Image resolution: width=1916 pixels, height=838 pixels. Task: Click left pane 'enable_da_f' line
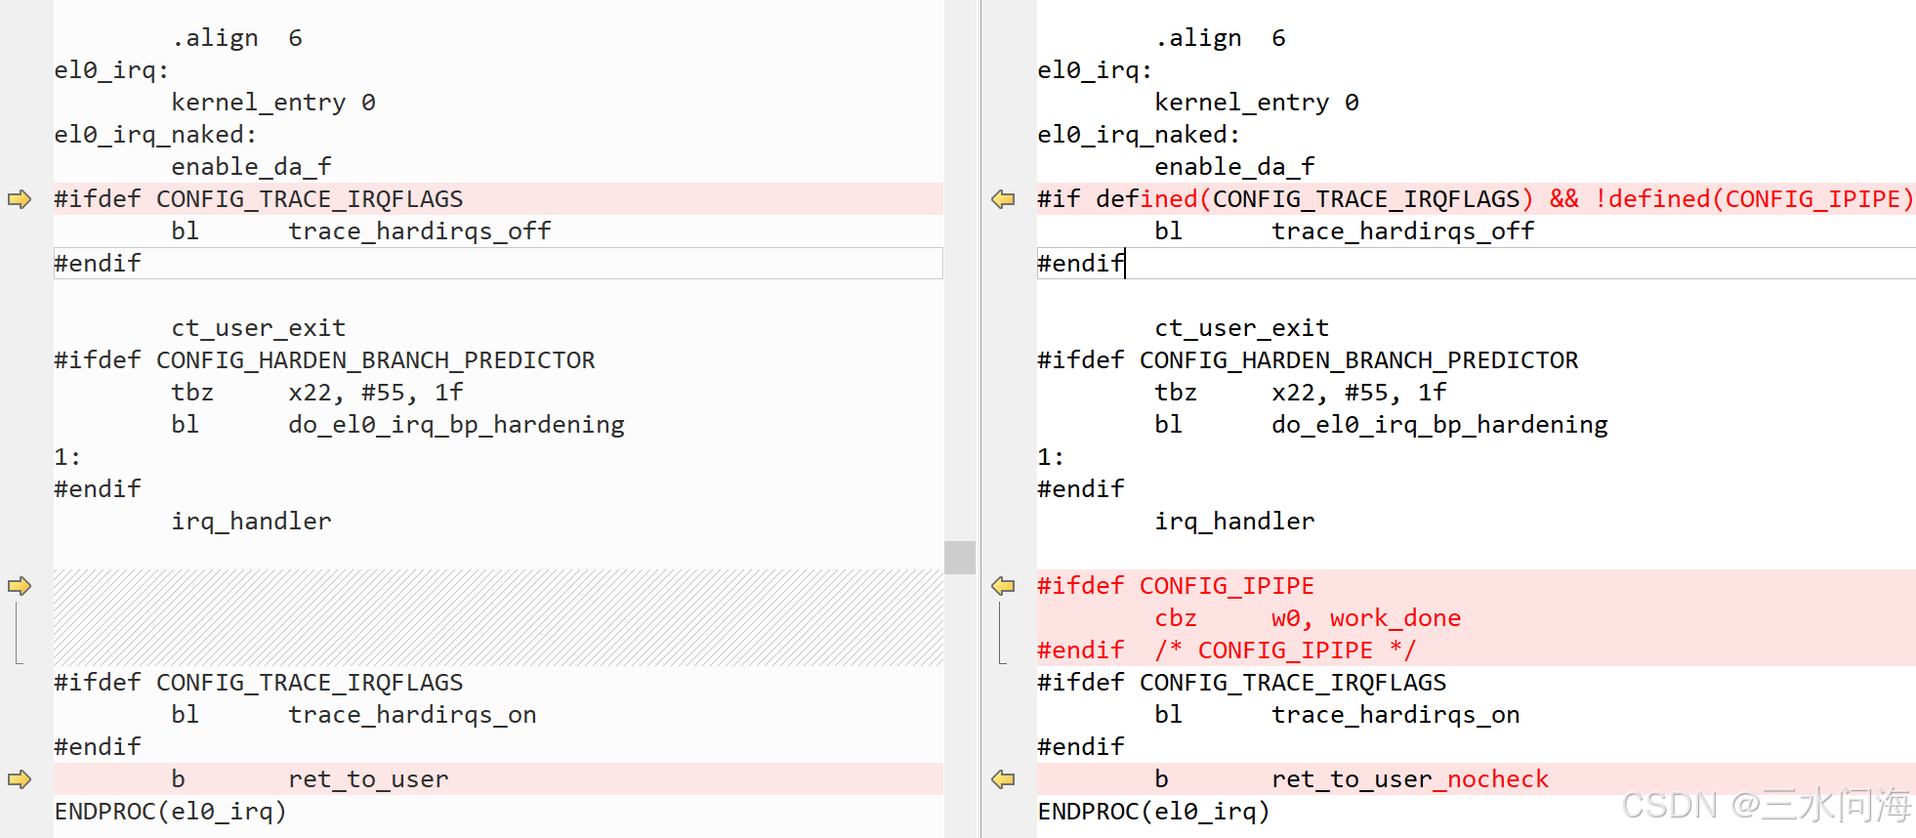(252, 167)
